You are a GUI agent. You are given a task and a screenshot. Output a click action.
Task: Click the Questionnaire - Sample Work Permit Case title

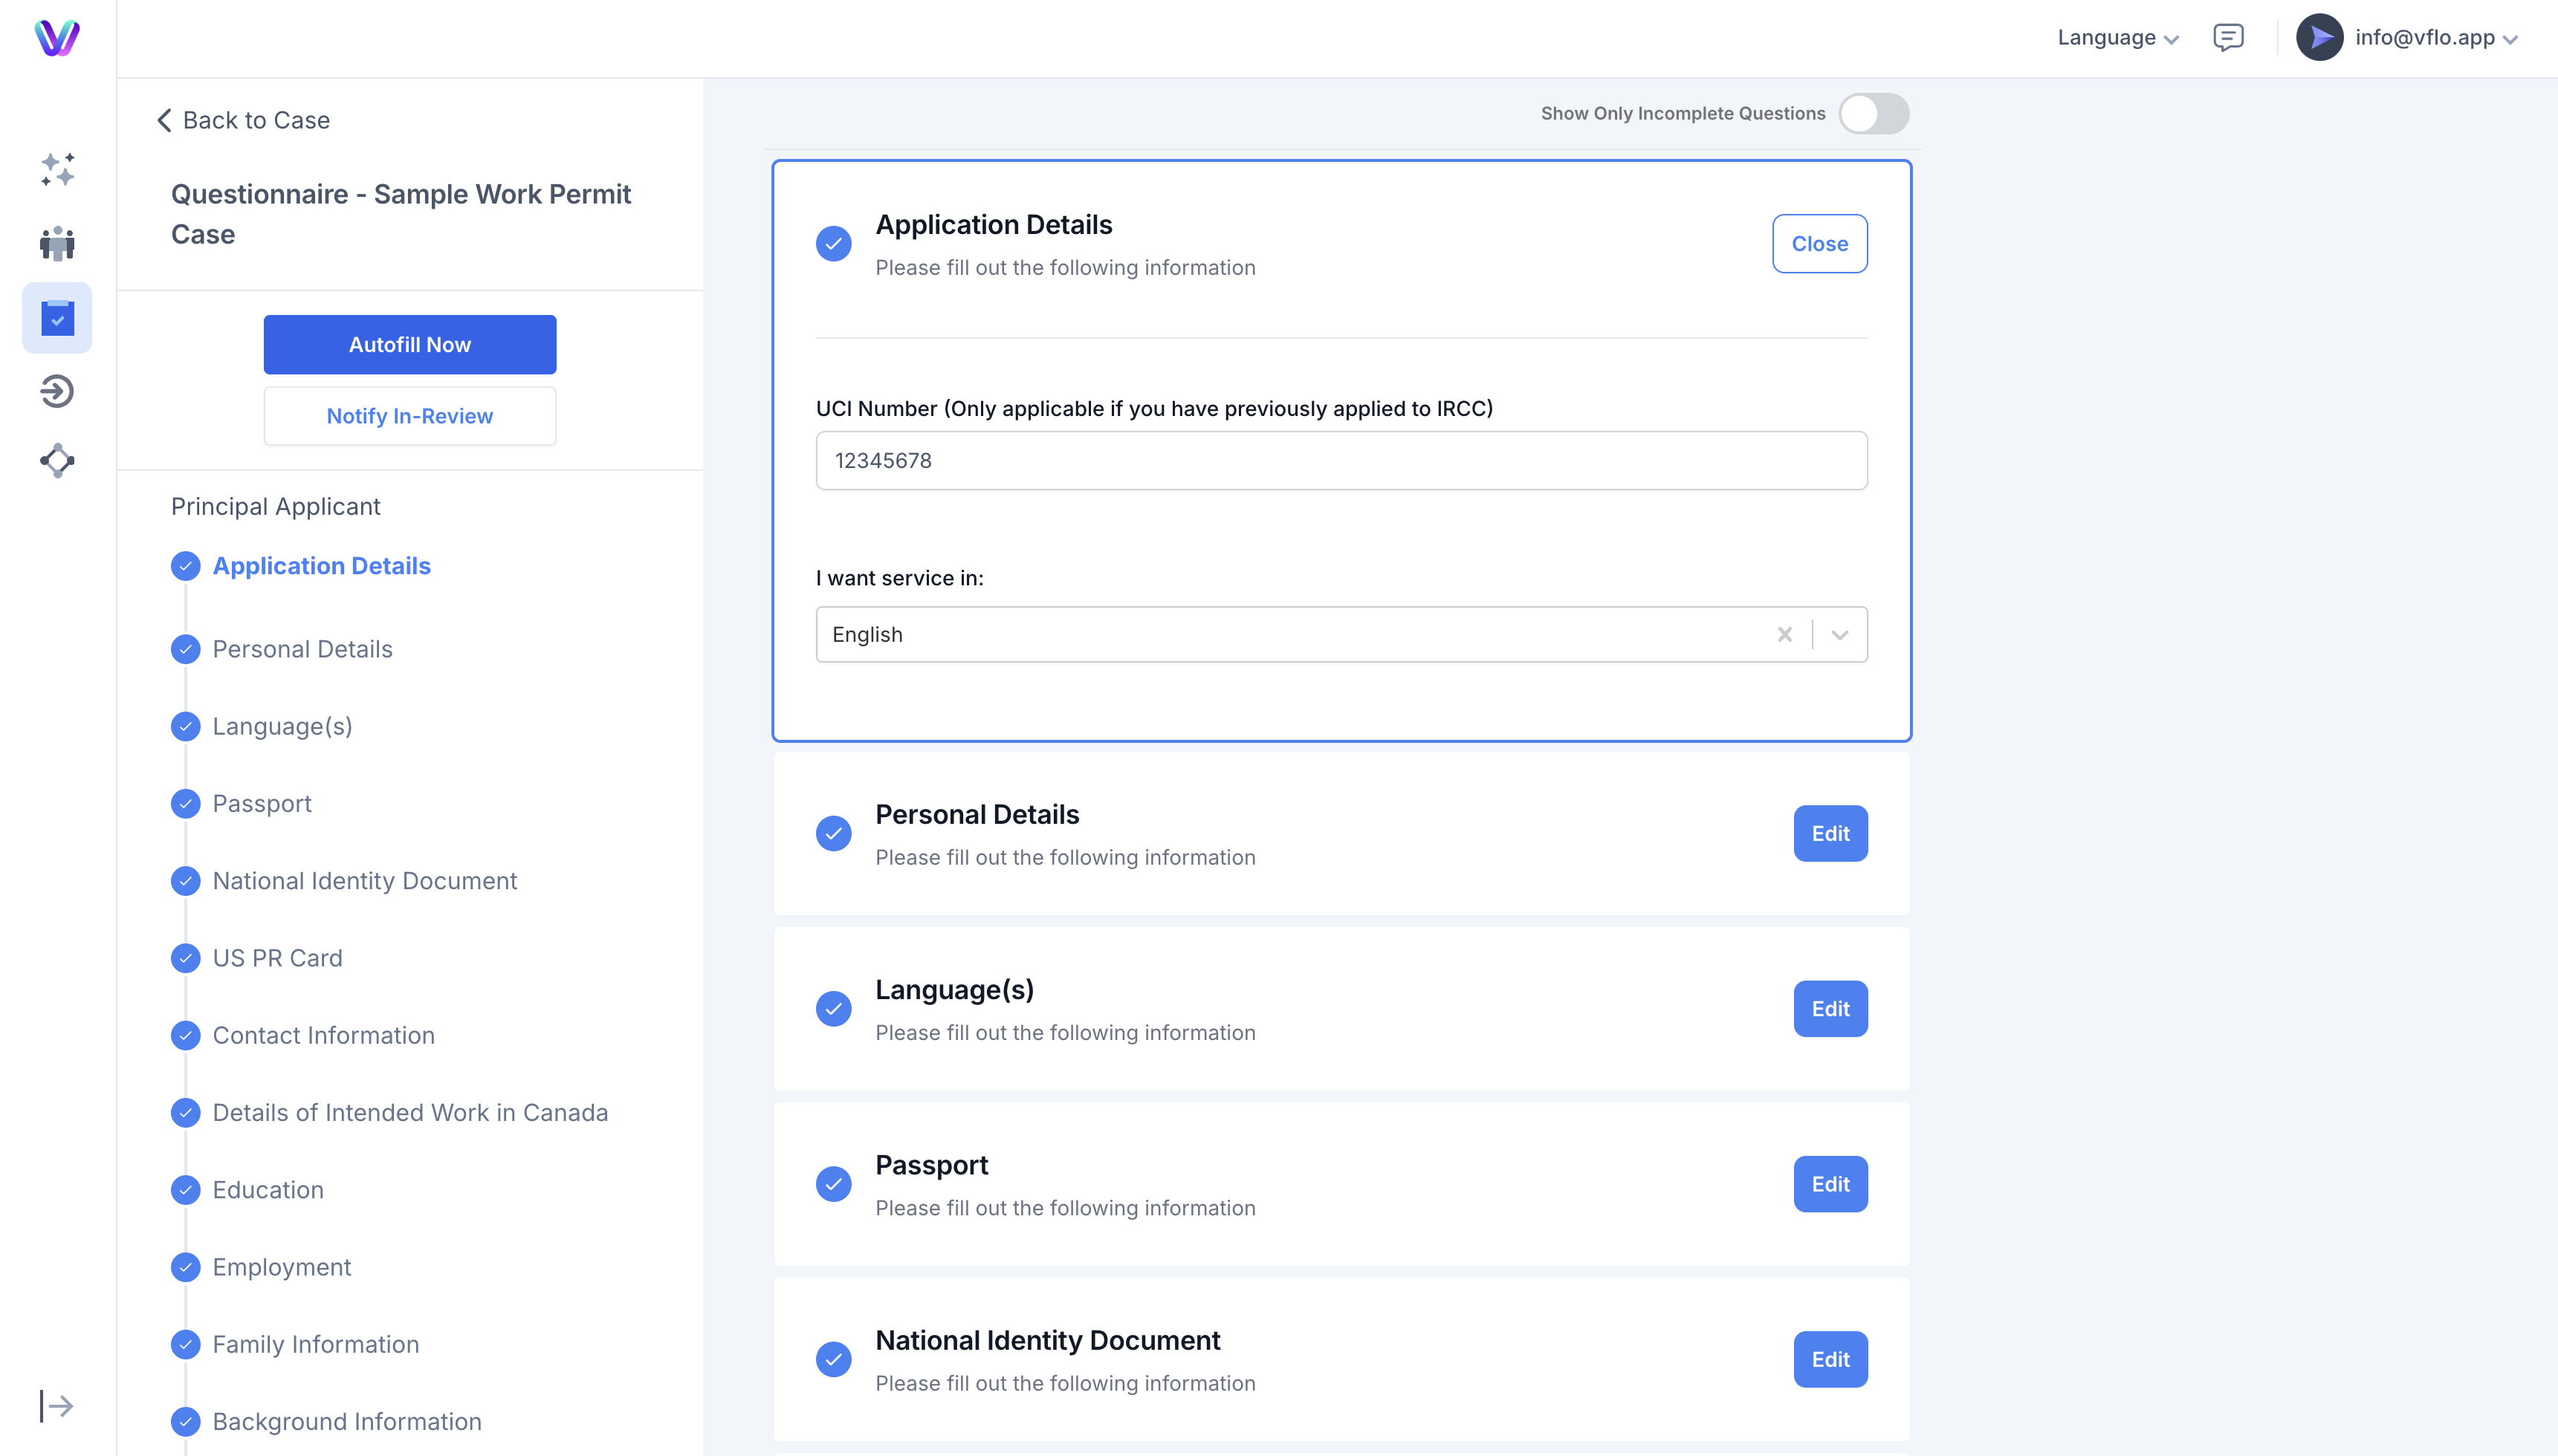pyautogui.click(x=400, y=214)
